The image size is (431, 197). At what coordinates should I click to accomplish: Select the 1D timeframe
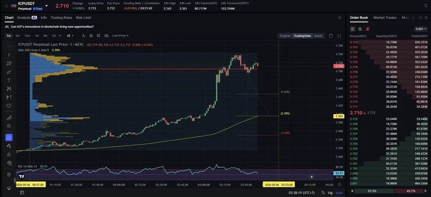coord(54,36)
